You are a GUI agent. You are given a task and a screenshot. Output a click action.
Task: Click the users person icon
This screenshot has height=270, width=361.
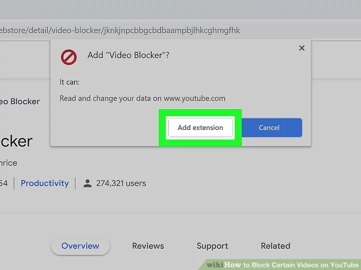pos(88,183)
